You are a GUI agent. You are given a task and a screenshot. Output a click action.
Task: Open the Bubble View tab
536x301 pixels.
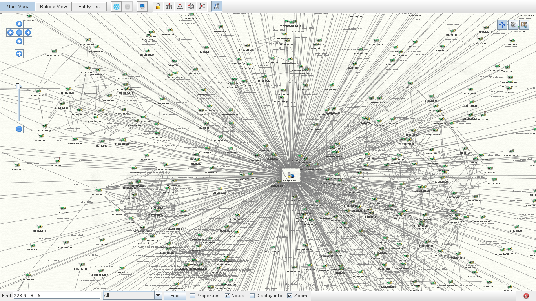(x=53, y=7)
